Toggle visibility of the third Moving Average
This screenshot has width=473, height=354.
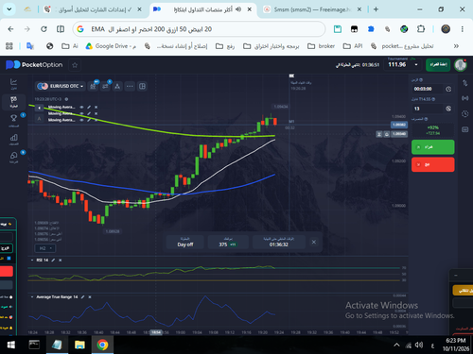tap(81, 120)
